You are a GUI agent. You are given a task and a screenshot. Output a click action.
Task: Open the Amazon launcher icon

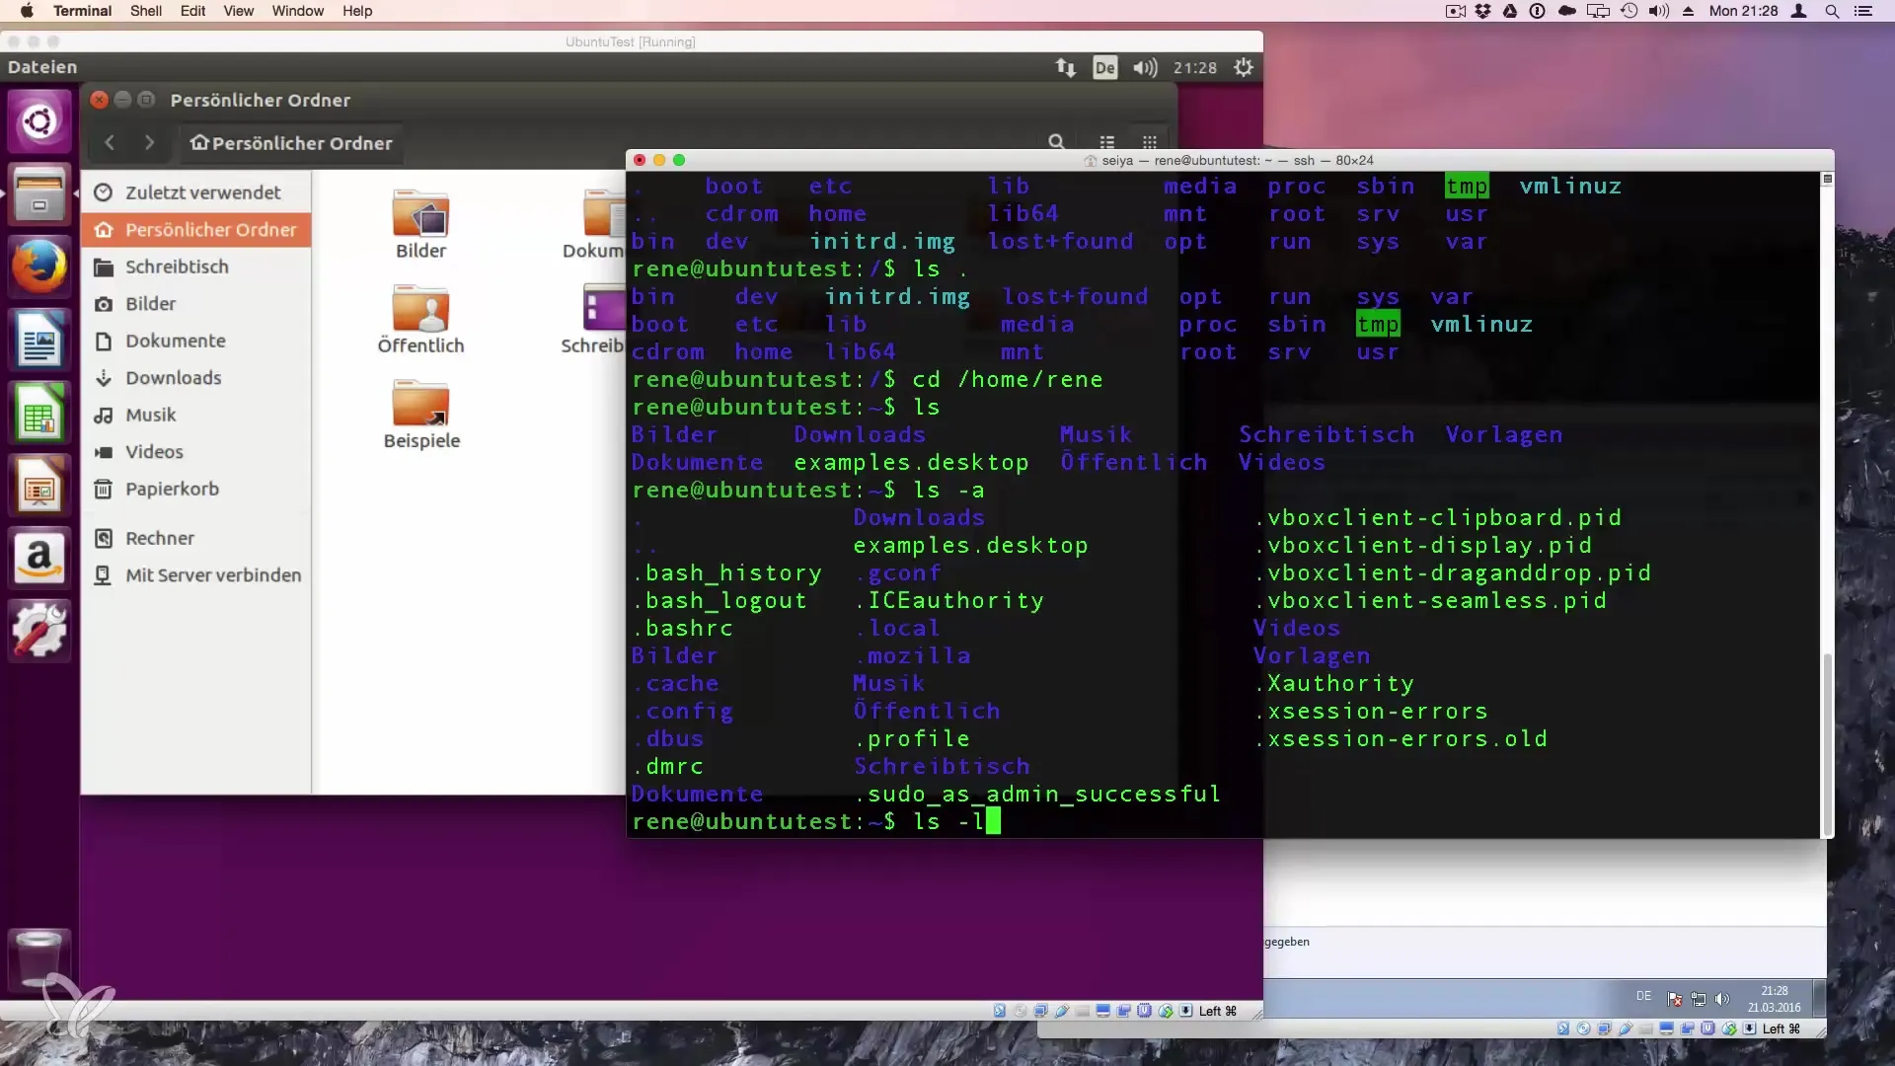coord(39,559)
